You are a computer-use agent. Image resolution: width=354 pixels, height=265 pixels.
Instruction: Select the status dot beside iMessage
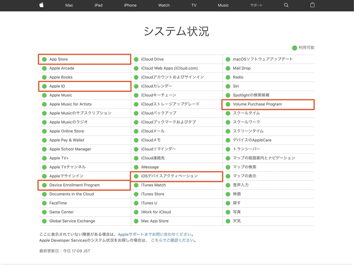click(x=136, y=167)
